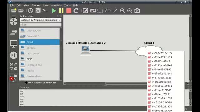Open the Control menu
The image size is (200, 112).
pos(36,5)
